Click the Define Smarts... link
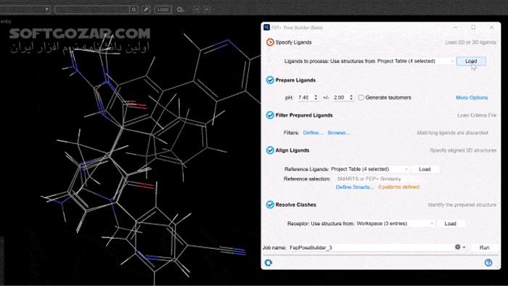 (x=355, y=187)
